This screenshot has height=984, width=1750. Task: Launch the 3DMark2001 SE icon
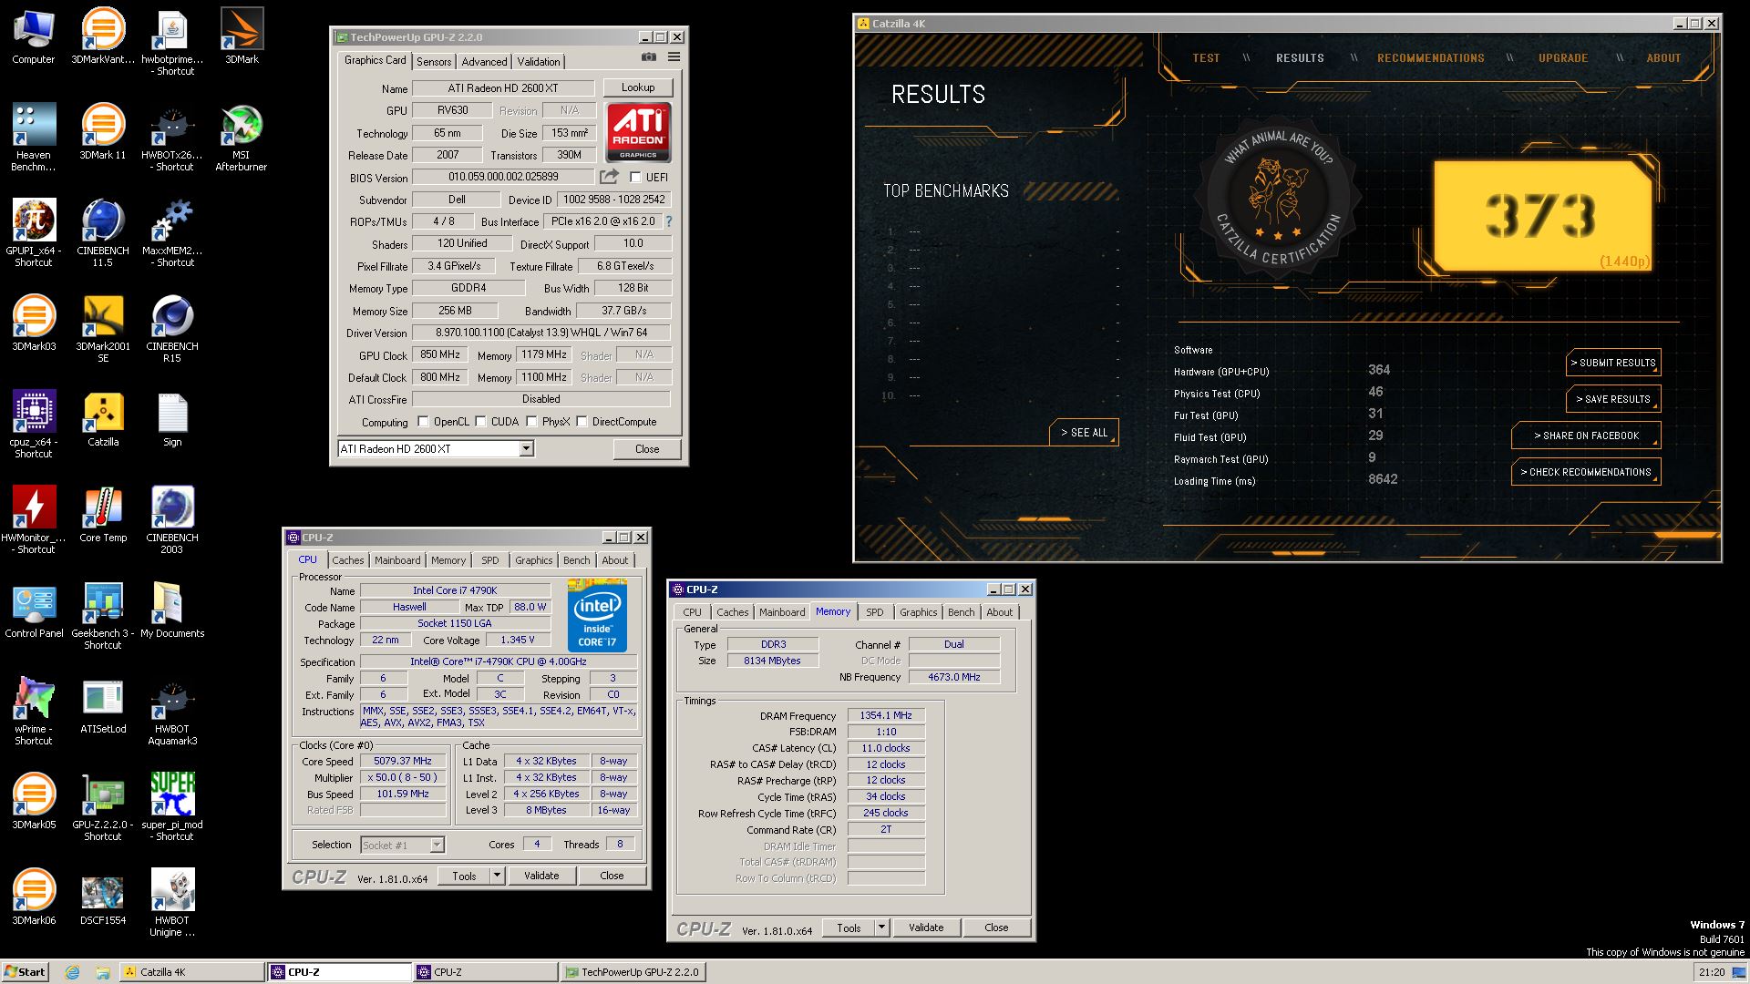pos(103,329)
